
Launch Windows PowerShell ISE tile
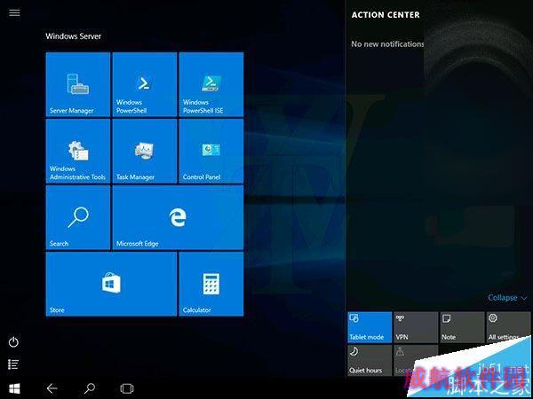[211, 84]
